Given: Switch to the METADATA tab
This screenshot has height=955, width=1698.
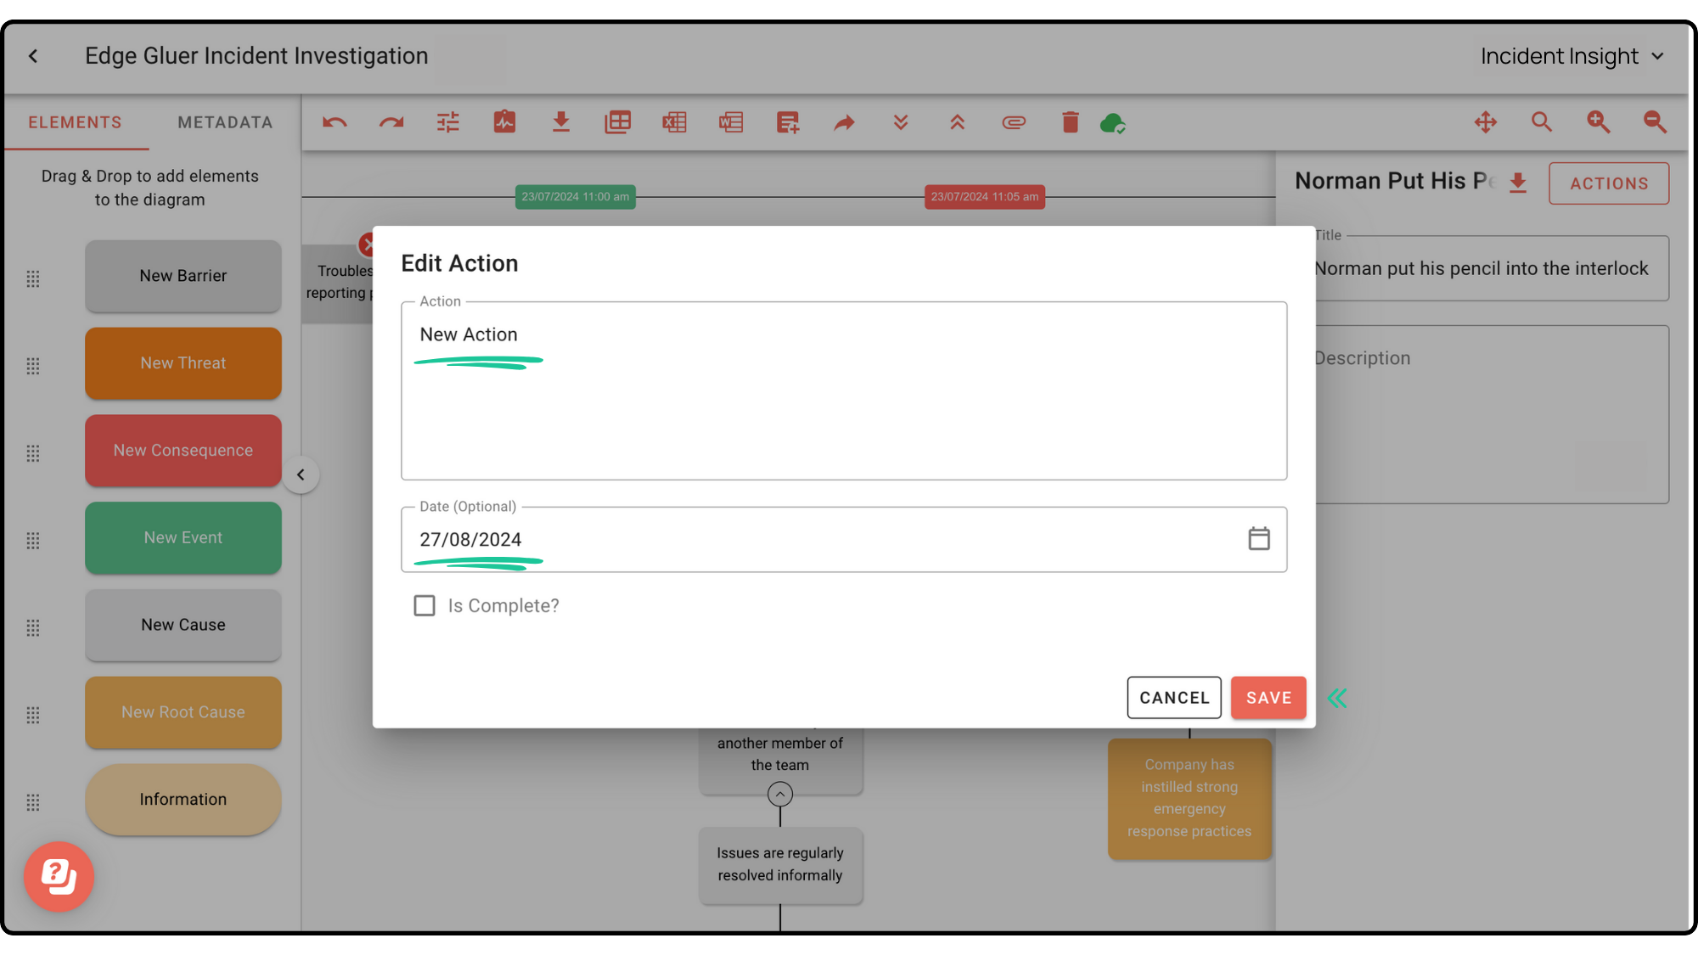Looking at the screenshot, I should (x=224, y=121).
